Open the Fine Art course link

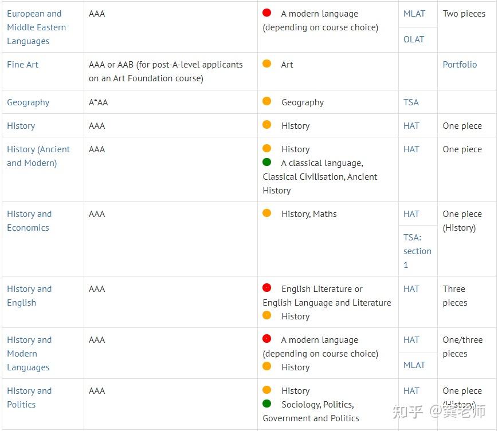[x=23, y=65]
